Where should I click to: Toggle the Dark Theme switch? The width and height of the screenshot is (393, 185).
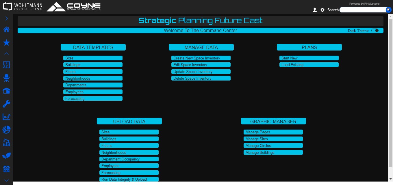click(375, 31)
